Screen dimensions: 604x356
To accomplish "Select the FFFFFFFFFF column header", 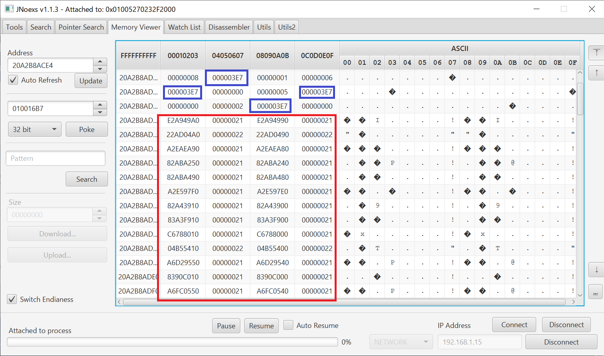I will [138, 55].
